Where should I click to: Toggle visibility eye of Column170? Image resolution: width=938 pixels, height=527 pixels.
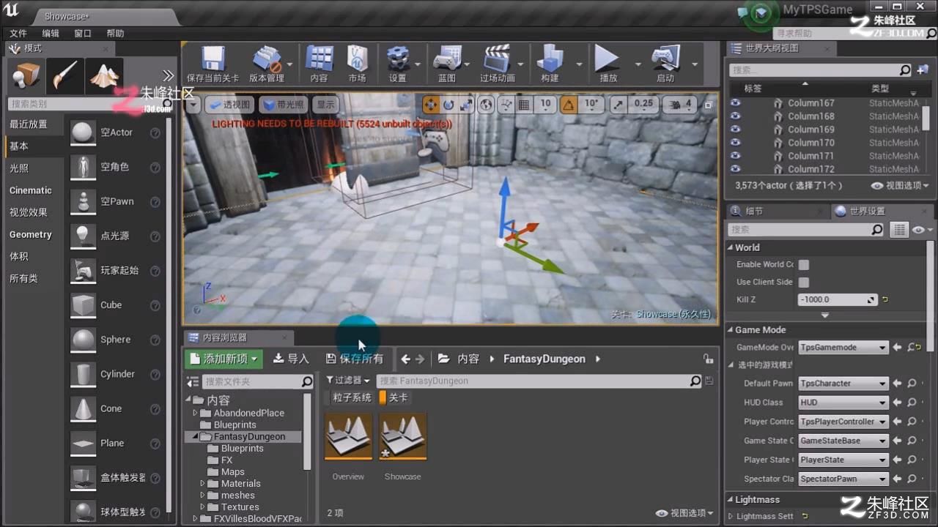pos(736,143)
